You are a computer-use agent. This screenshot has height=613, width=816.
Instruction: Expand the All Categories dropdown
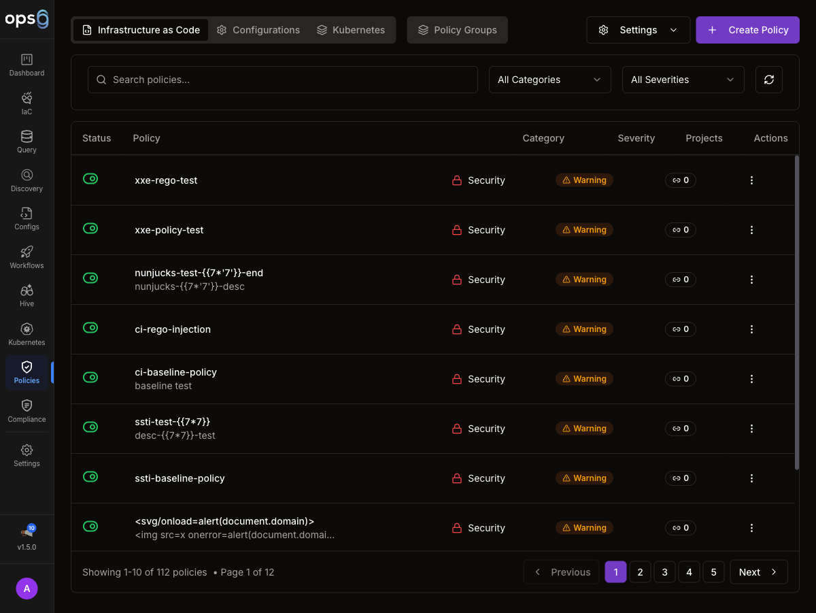click(549, 80)
